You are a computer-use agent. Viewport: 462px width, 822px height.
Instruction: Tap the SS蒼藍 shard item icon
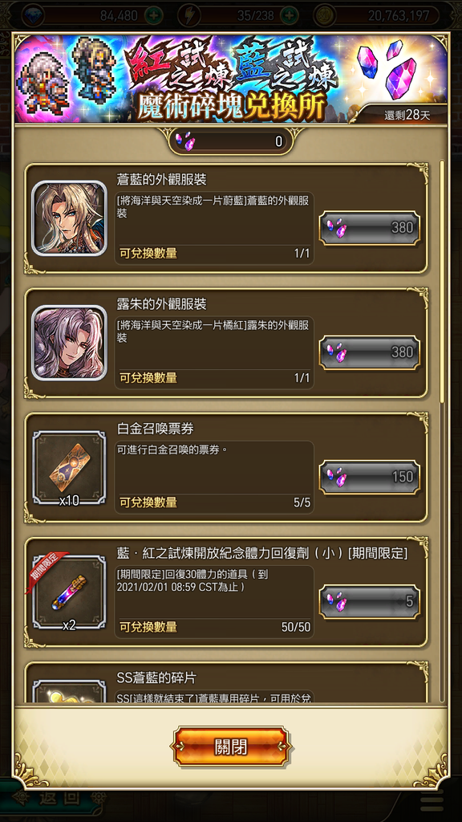coord(69,691)
